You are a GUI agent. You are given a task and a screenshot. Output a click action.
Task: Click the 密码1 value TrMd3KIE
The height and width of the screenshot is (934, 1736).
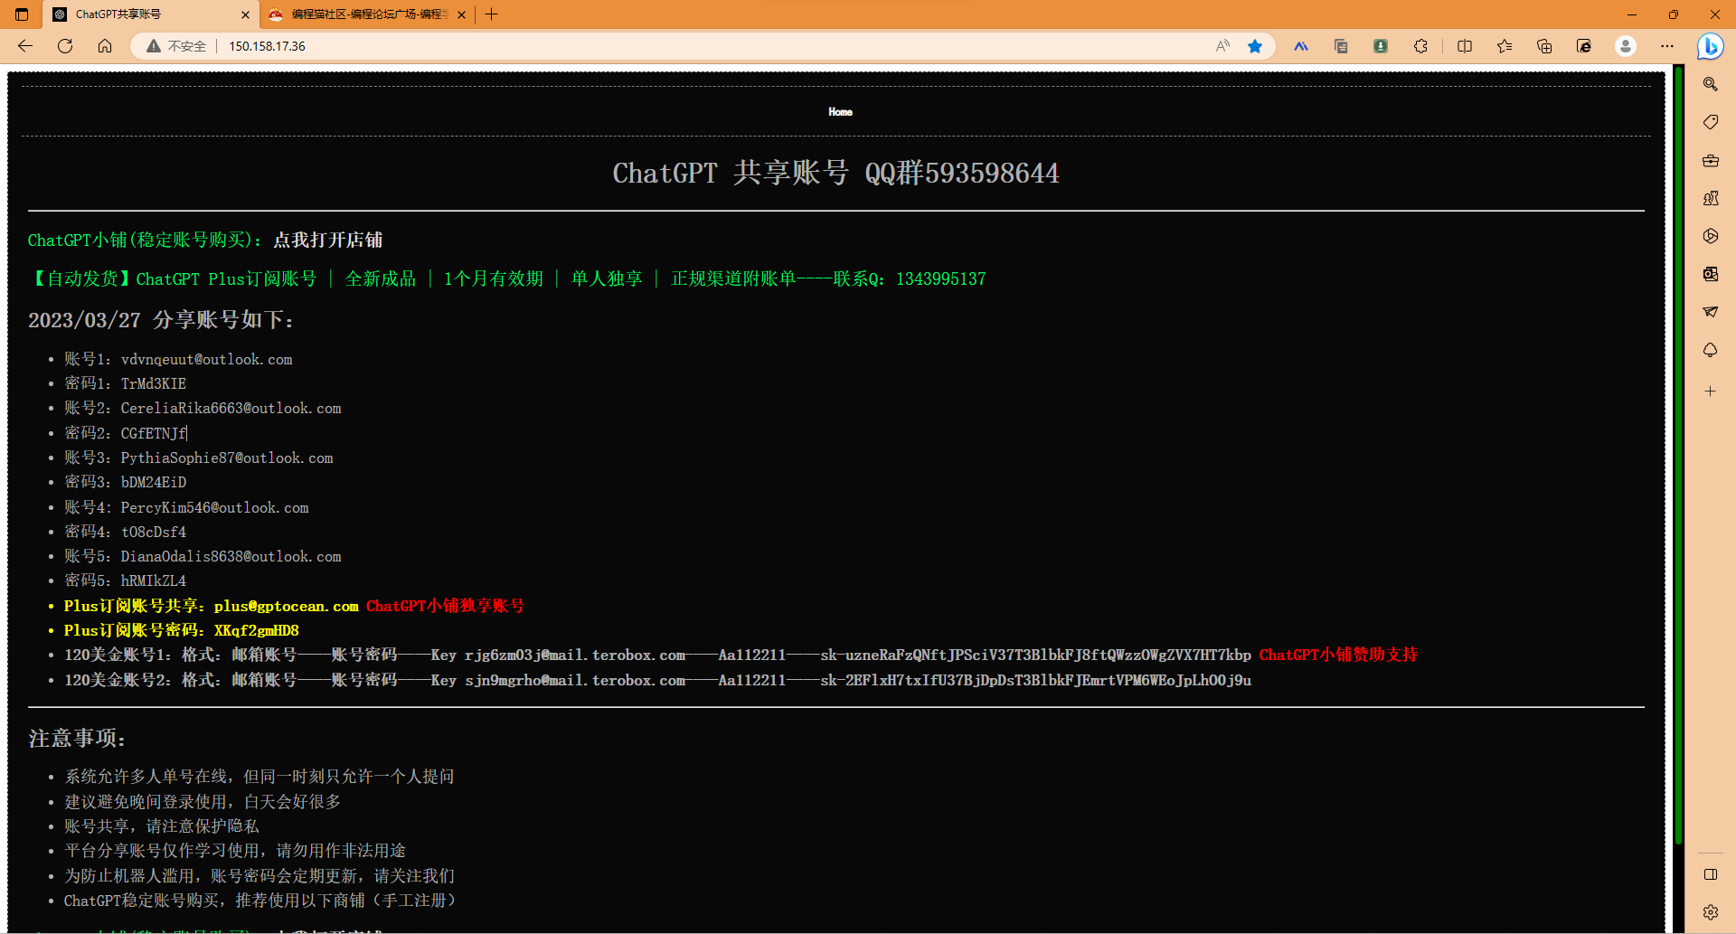click(x=154, y=383)
